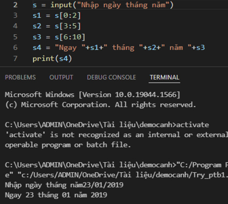
Task: Click line number 7 in the gutter
Action: (15, 59)
